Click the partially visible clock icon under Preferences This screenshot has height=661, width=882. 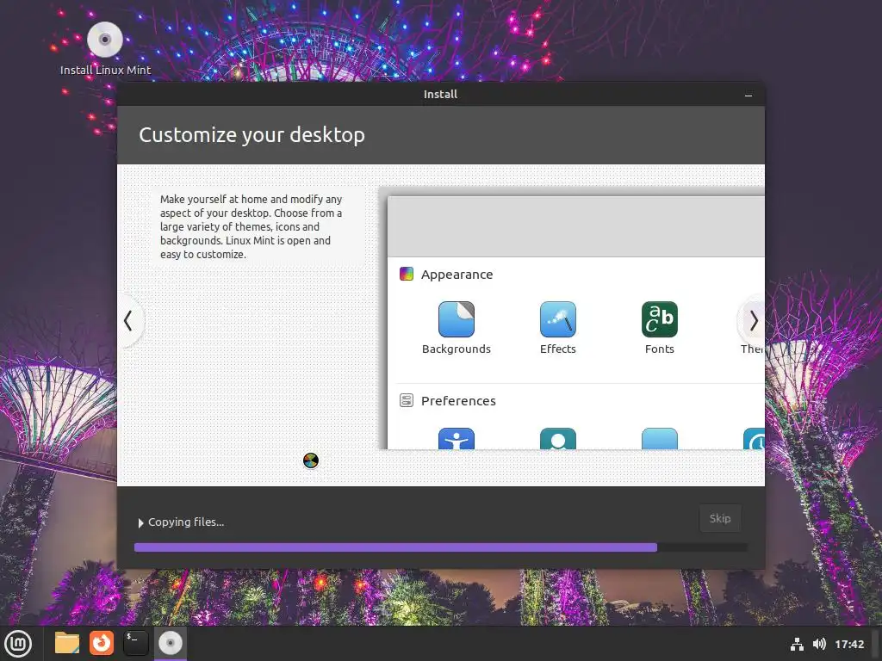pyautogui.click(x=755, y=439)
